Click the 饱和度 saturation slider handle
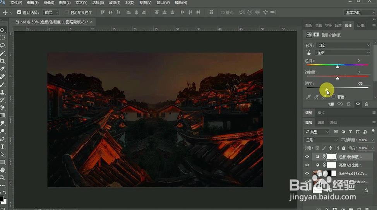The width and height of the screenshot is (377, 210). point(338,78)
